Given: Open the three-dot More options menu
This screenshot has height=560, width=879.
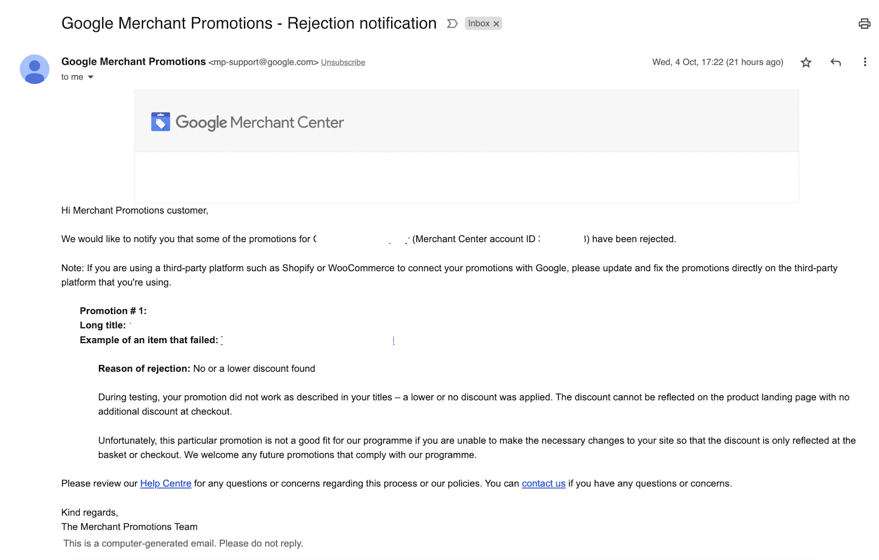Looking at the screenshot, I should tap(865, 63).
